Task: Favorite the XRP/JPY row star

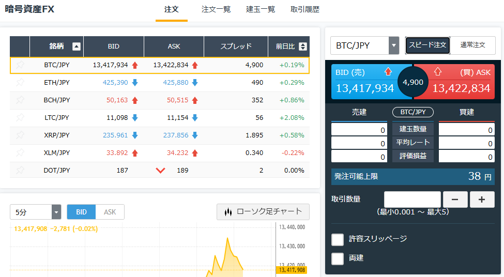Action: (x=20, y=135)
